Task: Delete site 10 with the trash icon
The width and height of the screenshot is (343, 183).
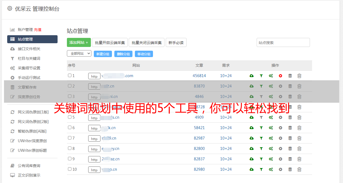Action: 299,169
